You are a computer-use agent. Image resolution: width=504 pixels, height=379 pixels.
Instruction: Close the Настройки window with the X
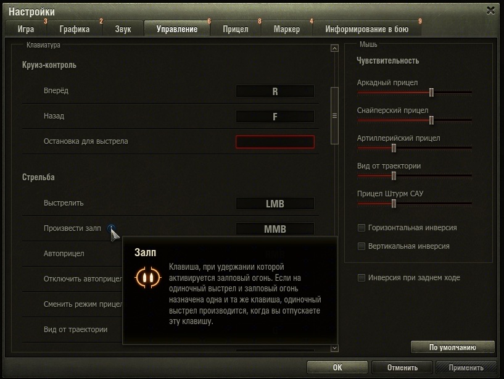[x=490, y=10]
